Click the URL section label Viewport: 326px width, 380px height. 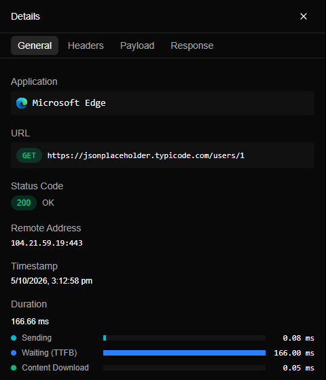[x=20, y=133]
